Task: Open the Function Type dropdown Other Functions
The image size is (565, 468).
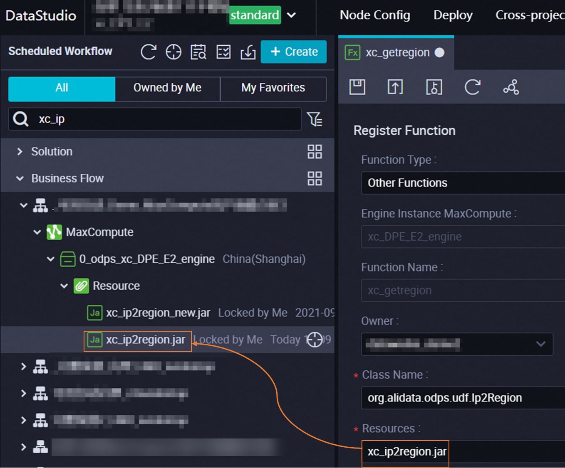Action: pos(463,183)
